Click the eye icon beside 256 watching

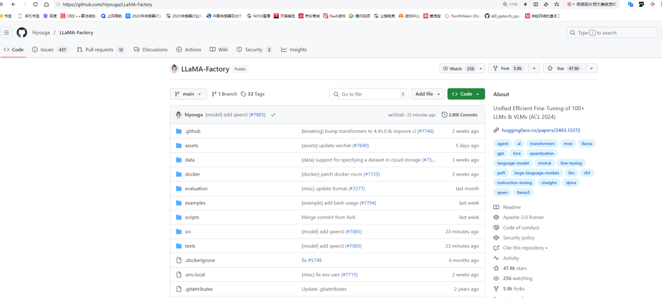(x=496, y=279)
